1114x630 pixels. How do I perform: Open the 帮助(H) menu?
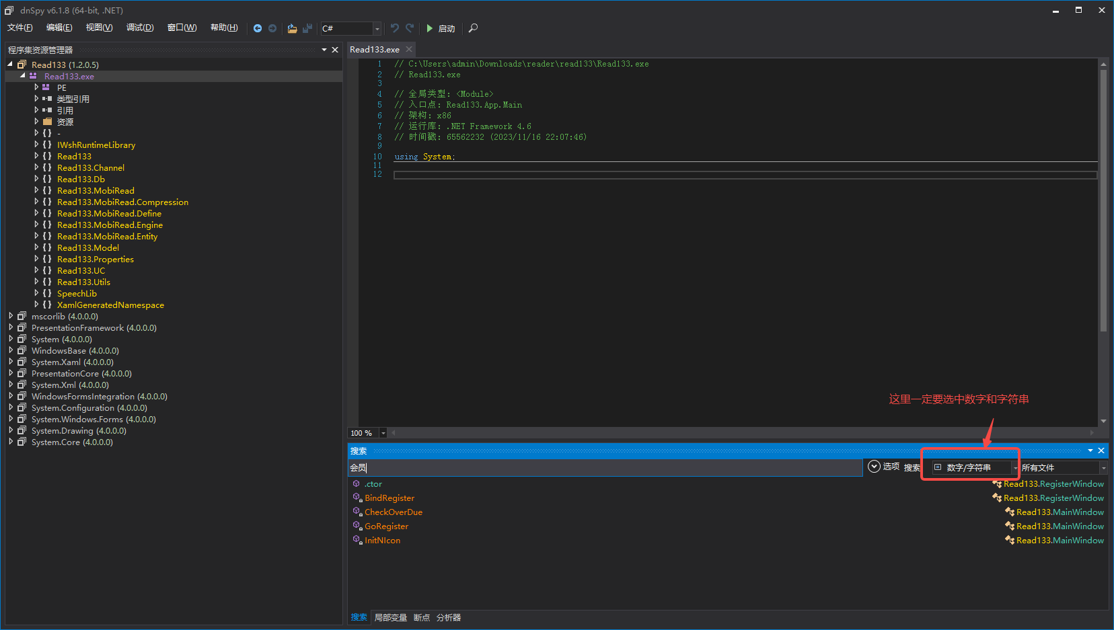[224, 28]
